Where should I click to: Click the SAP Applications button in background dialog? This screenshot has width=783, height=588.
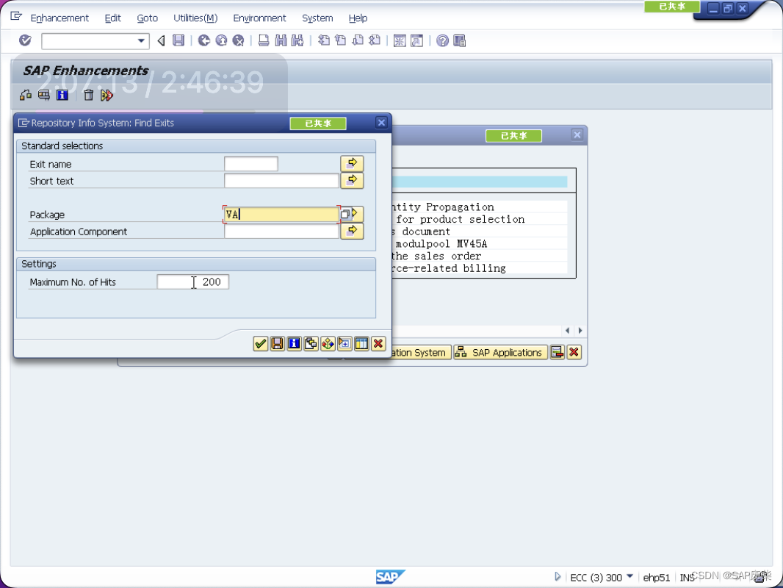tap(500, 352)
